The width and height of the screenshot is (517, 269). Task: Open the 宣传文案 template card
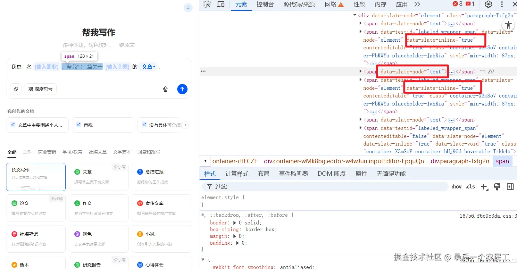tap(162, 208)
